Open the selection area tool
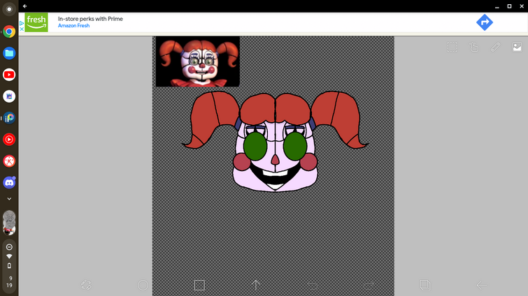Image resolution: width=528 pixels, height=296 pixels. [452, 47]
